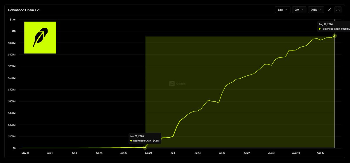Click the Aug 3 x-axis label

pos(271,153)
